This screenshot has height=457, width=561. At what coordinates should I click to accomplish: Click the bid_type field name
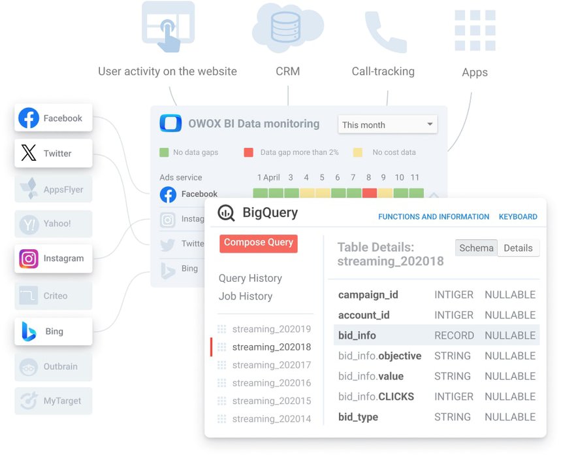click(358, 417)
